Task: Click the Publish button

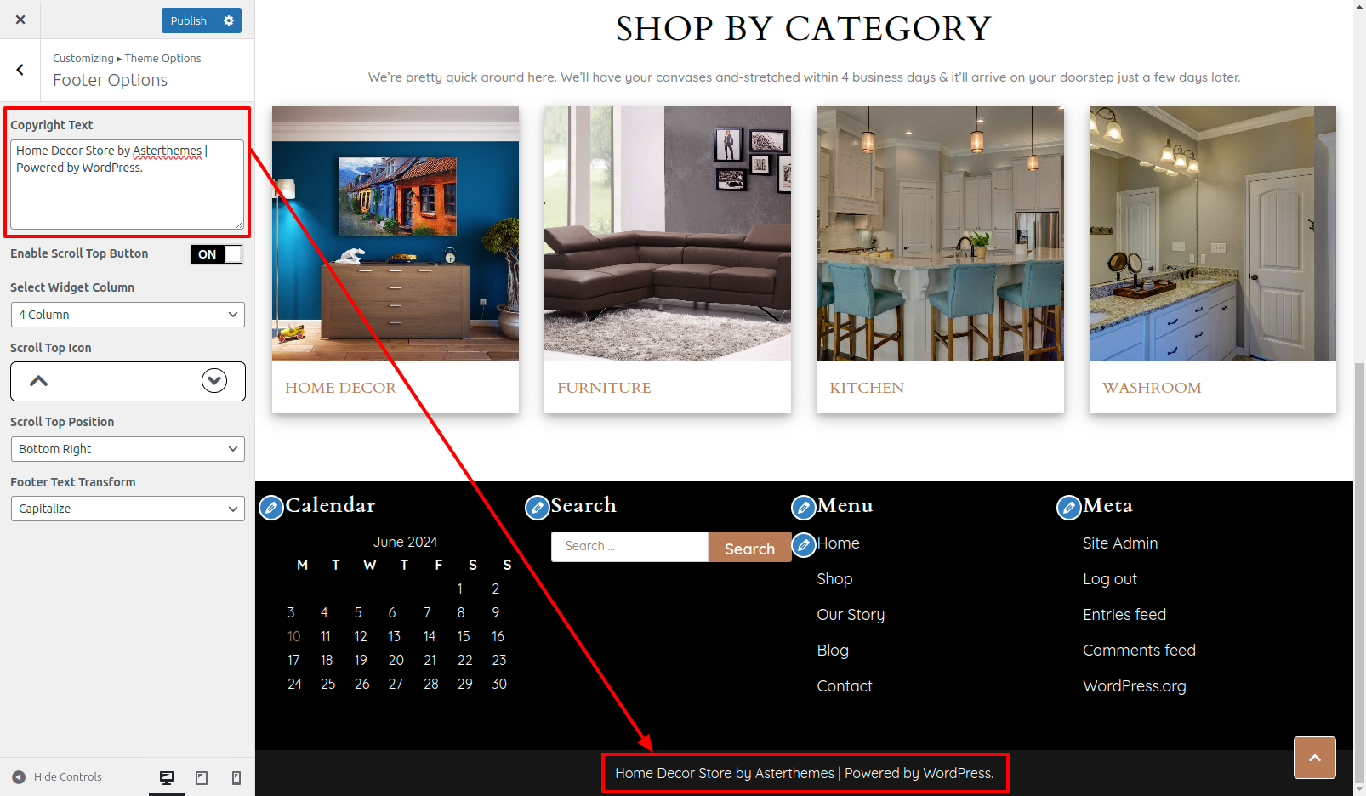Action: tap(189, 20)
